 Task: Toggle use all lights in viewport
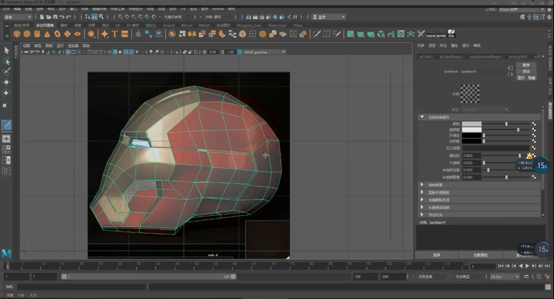tap(137, 52)
